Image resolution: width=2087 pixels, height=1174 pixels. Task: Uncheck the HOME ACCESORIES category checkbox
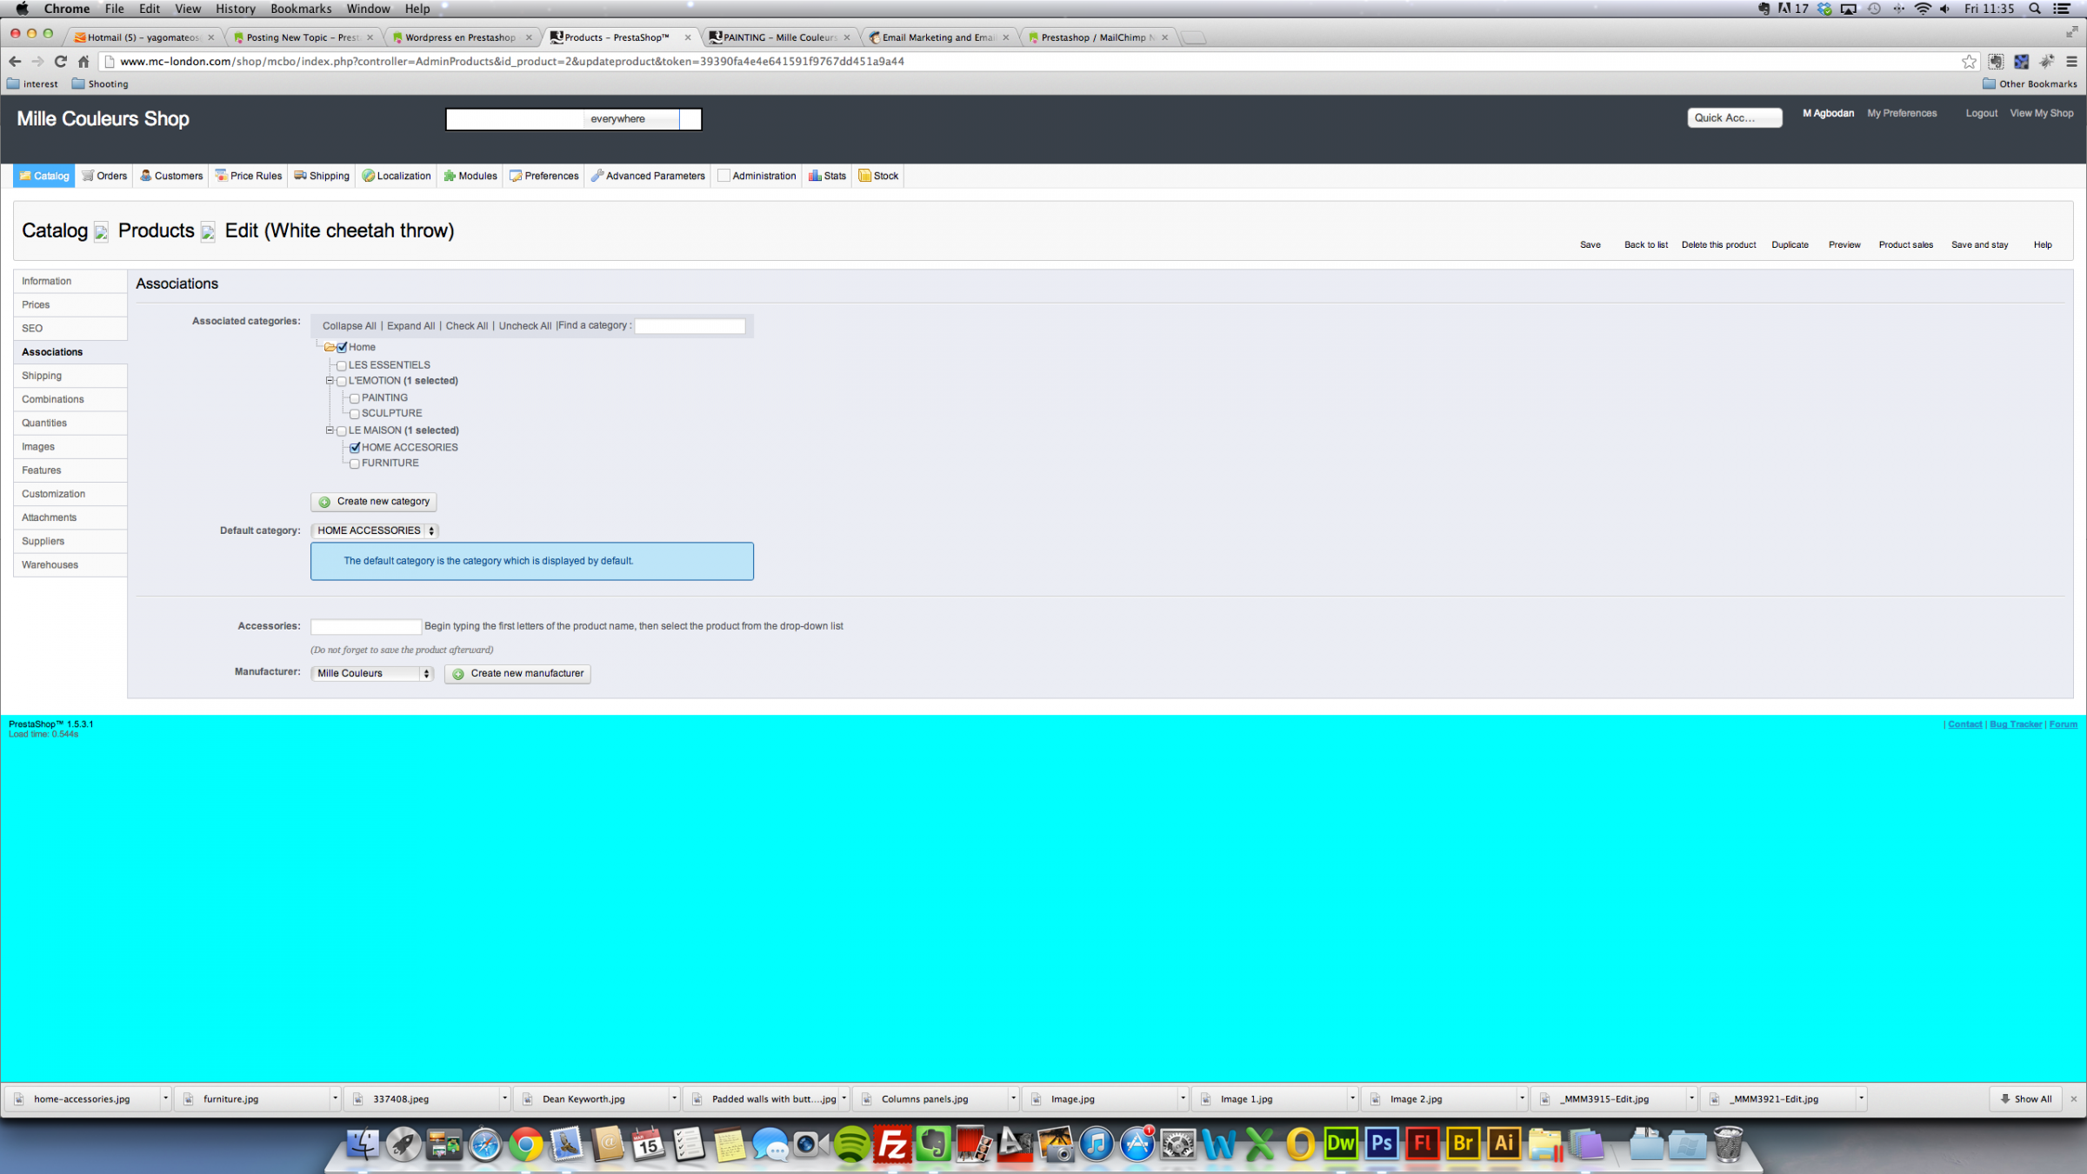pyautogui.click(x=355, y=448)
